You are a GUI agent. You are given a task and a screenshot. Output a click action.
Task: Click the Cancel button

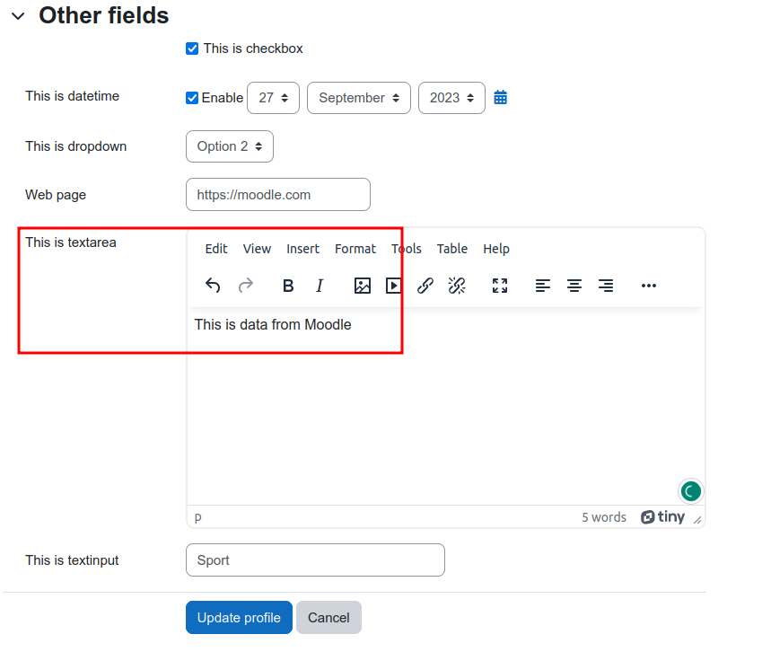tap(328, 618)
